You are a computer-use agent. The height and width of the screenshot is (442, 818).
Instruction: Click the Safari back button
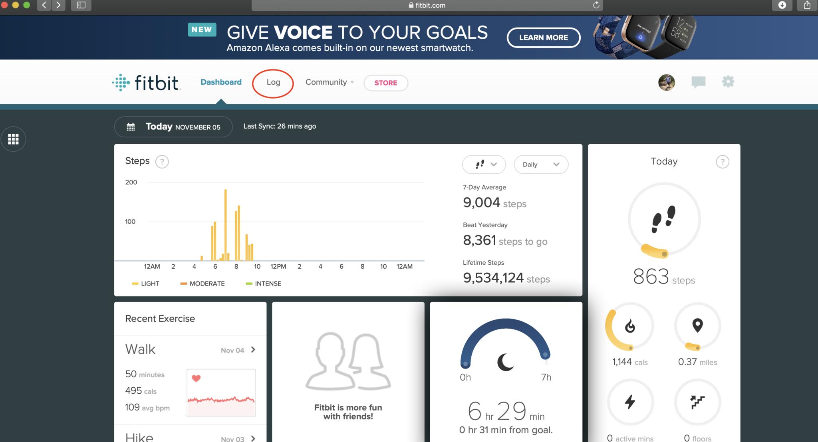click(44, 5)
